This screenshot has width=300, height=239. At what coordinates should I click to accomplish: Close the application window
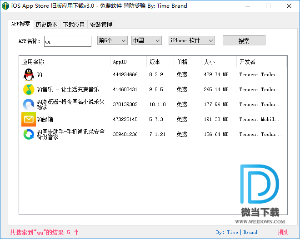coord(289,6)
